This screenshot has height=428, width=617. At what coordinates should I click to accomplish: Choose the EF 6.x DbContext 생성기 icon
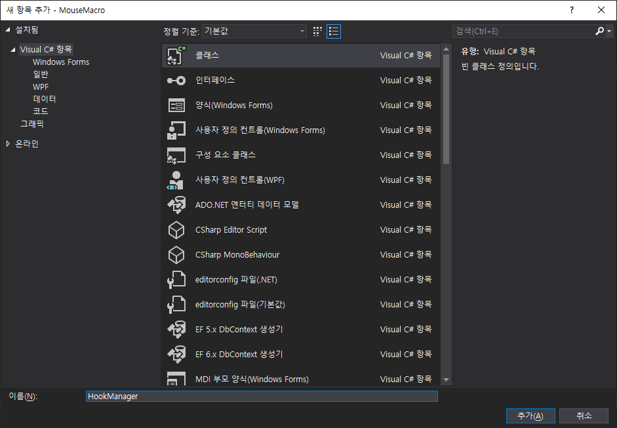tap(176, 355)
